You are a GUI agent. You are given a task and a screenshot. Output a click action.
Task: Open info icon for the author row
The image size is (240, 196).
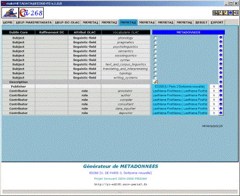coord(221,95)
